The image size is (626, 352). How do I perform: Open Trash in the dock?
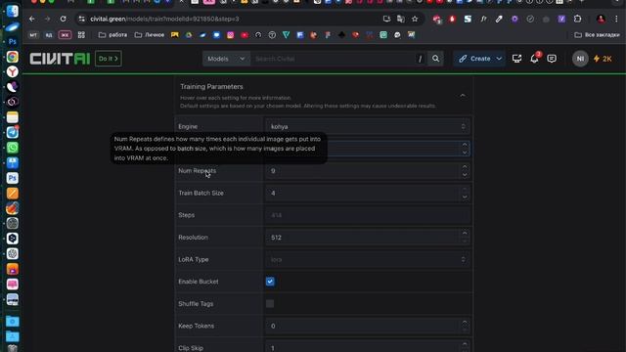coord(13,348)
